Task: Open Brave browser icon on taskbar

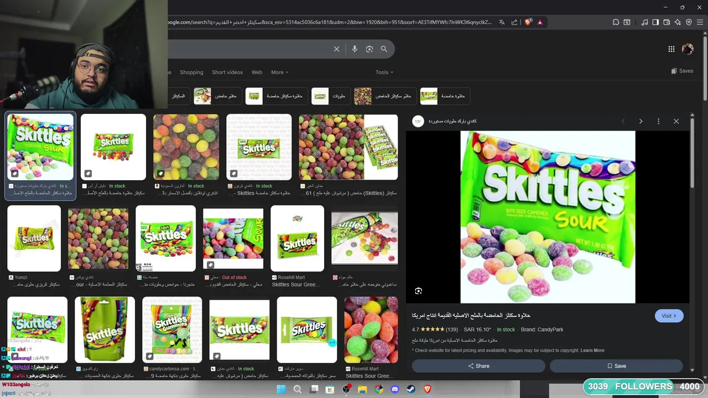Action: [427, 389]
